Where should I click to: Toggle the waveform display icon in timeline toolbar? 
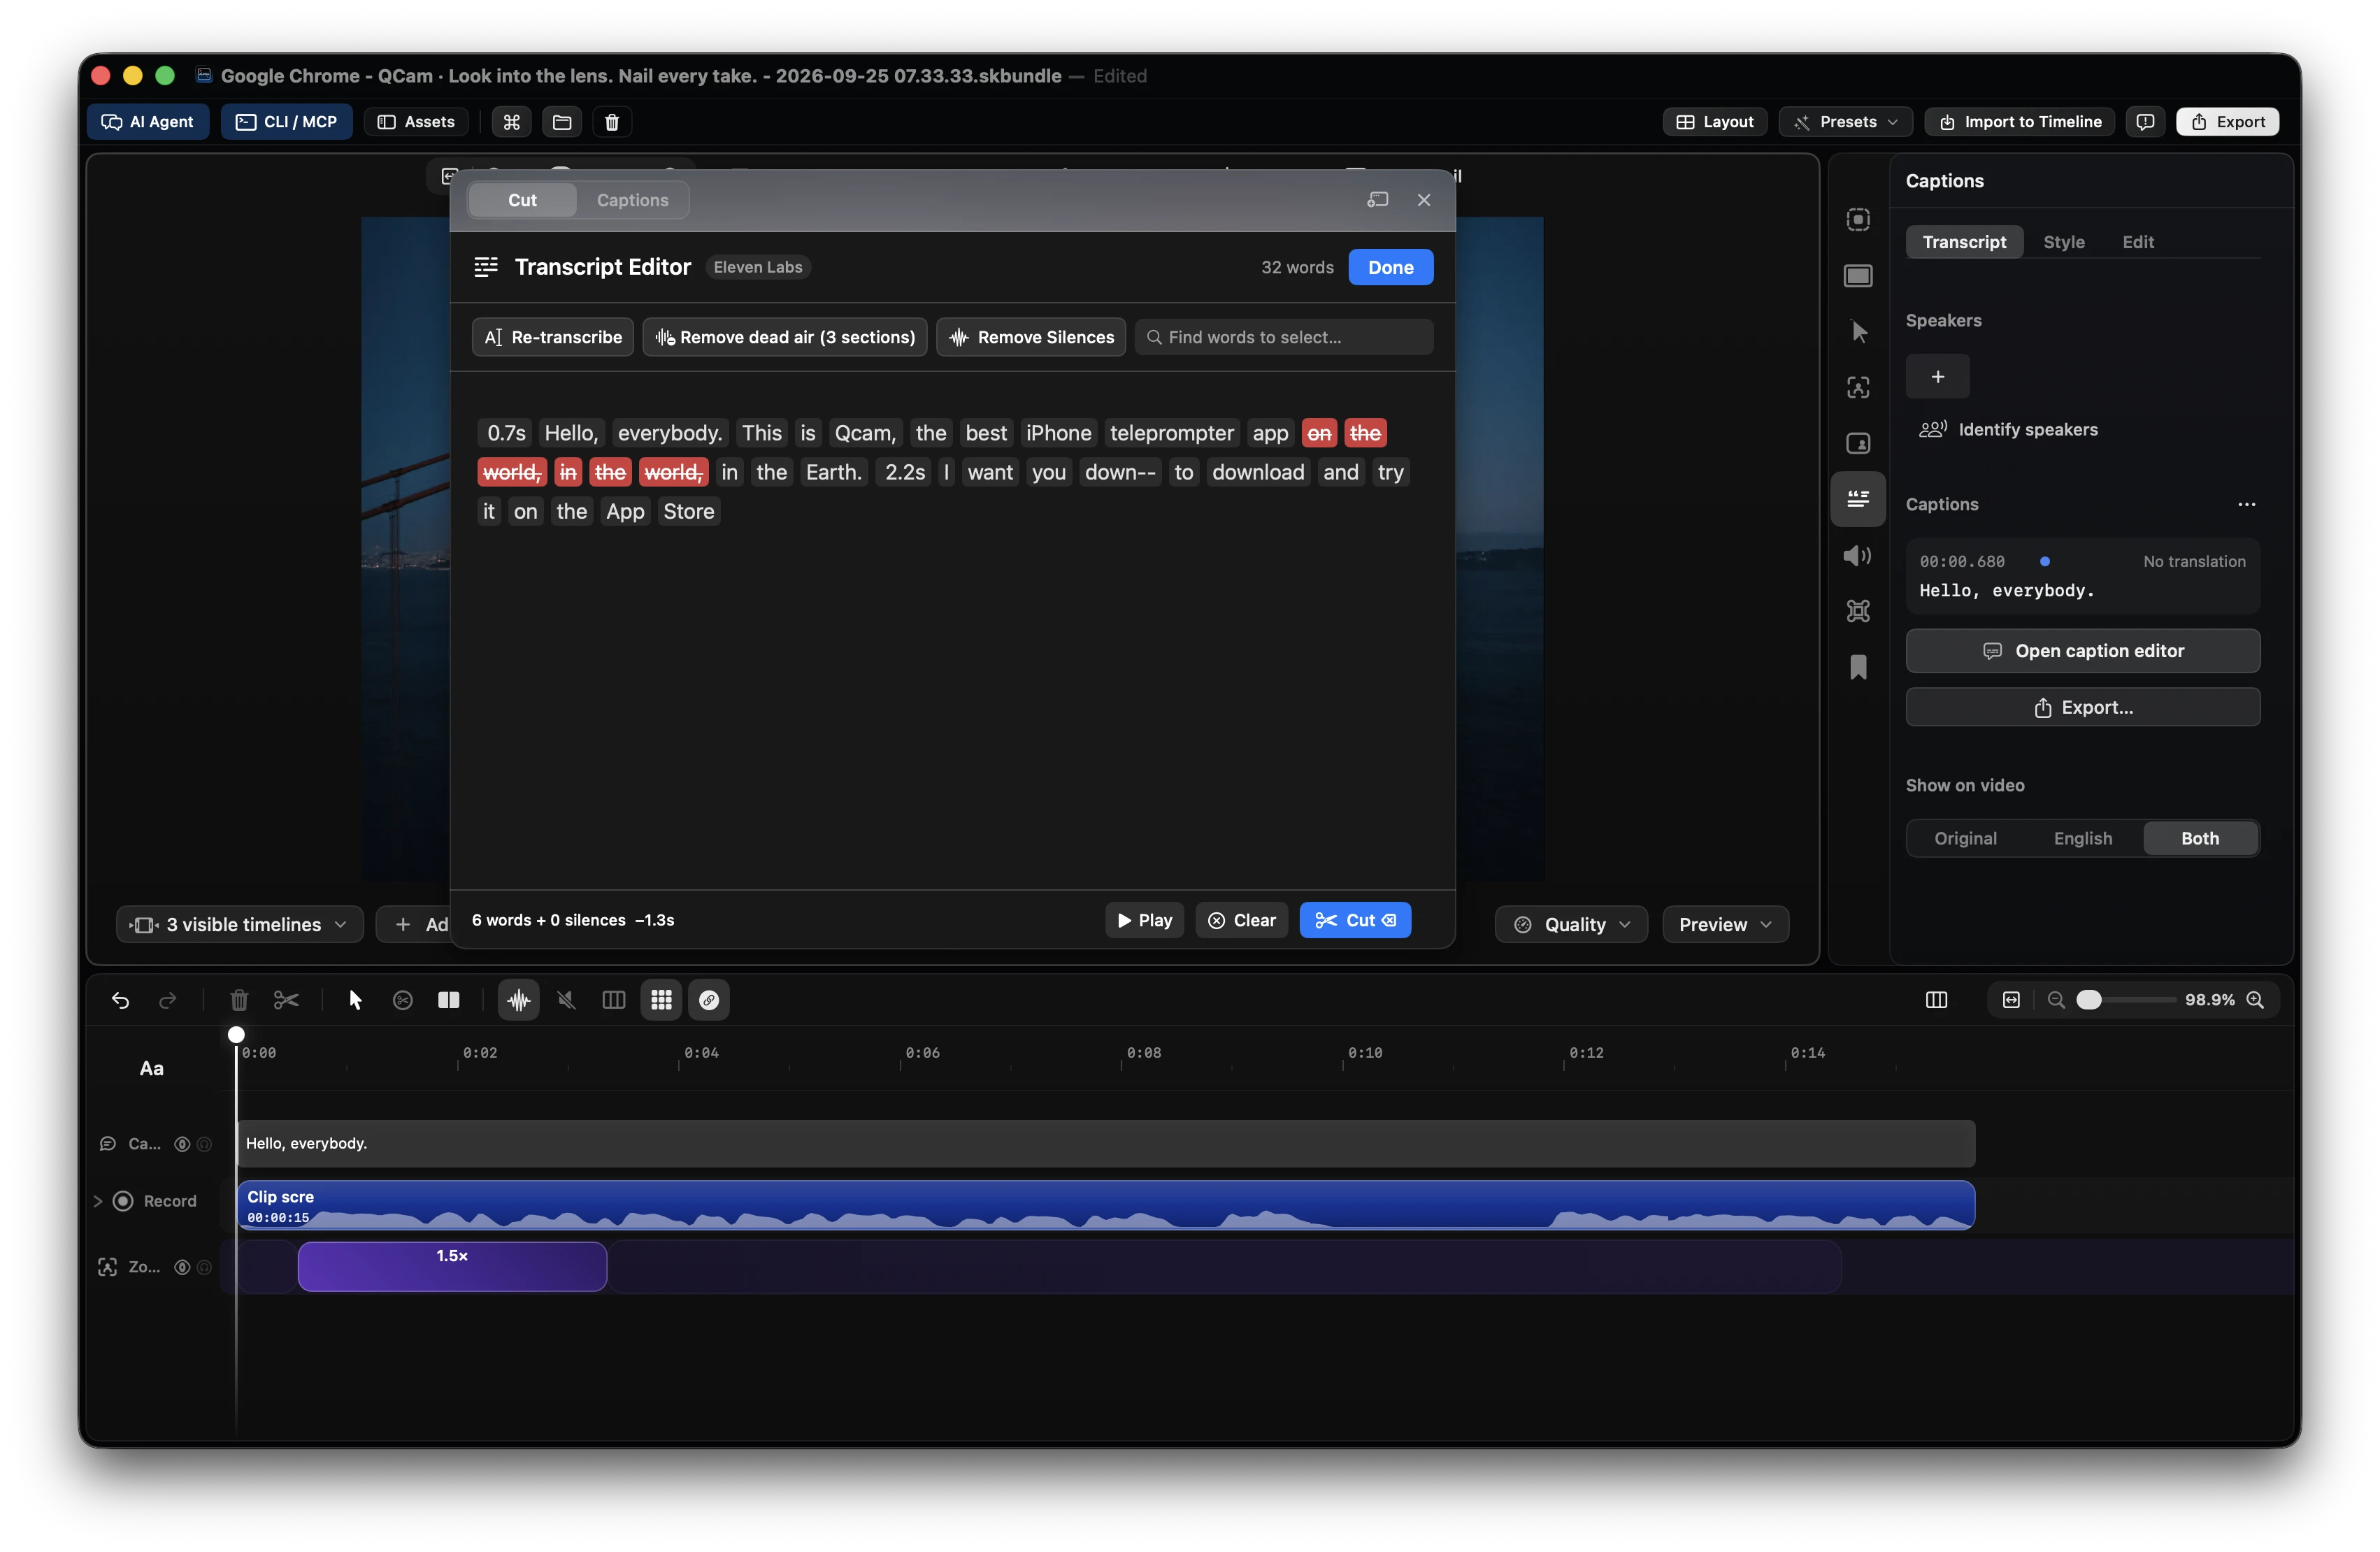(x=518, y=1000)
